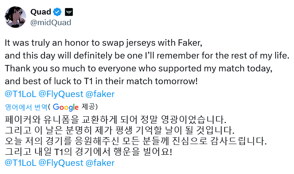
Task: Open Quad's profile avatar picture
Action: (x=15, y=16)
